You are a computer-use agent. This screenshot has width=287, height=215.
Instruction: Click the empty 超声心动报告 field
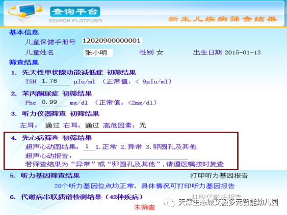pos(134,156)
